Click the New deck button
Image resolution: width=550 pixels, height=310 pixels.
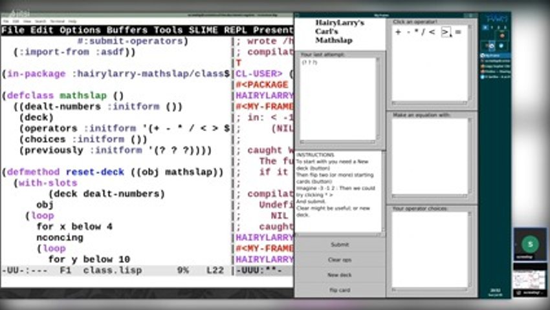[x=340, y=275]
